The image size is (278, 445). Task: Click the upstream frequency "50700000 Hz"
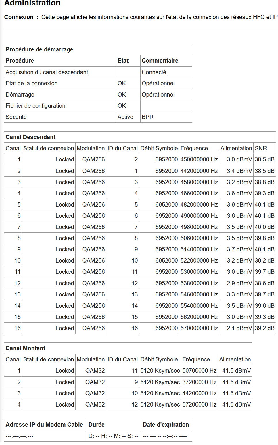[x=200, y=371]
